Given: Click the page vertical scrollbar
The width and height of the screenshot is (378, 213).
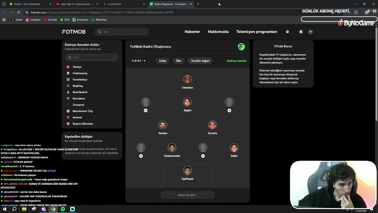Looking at the screenshot, I should pyautogui.click(x=376, y=74).
